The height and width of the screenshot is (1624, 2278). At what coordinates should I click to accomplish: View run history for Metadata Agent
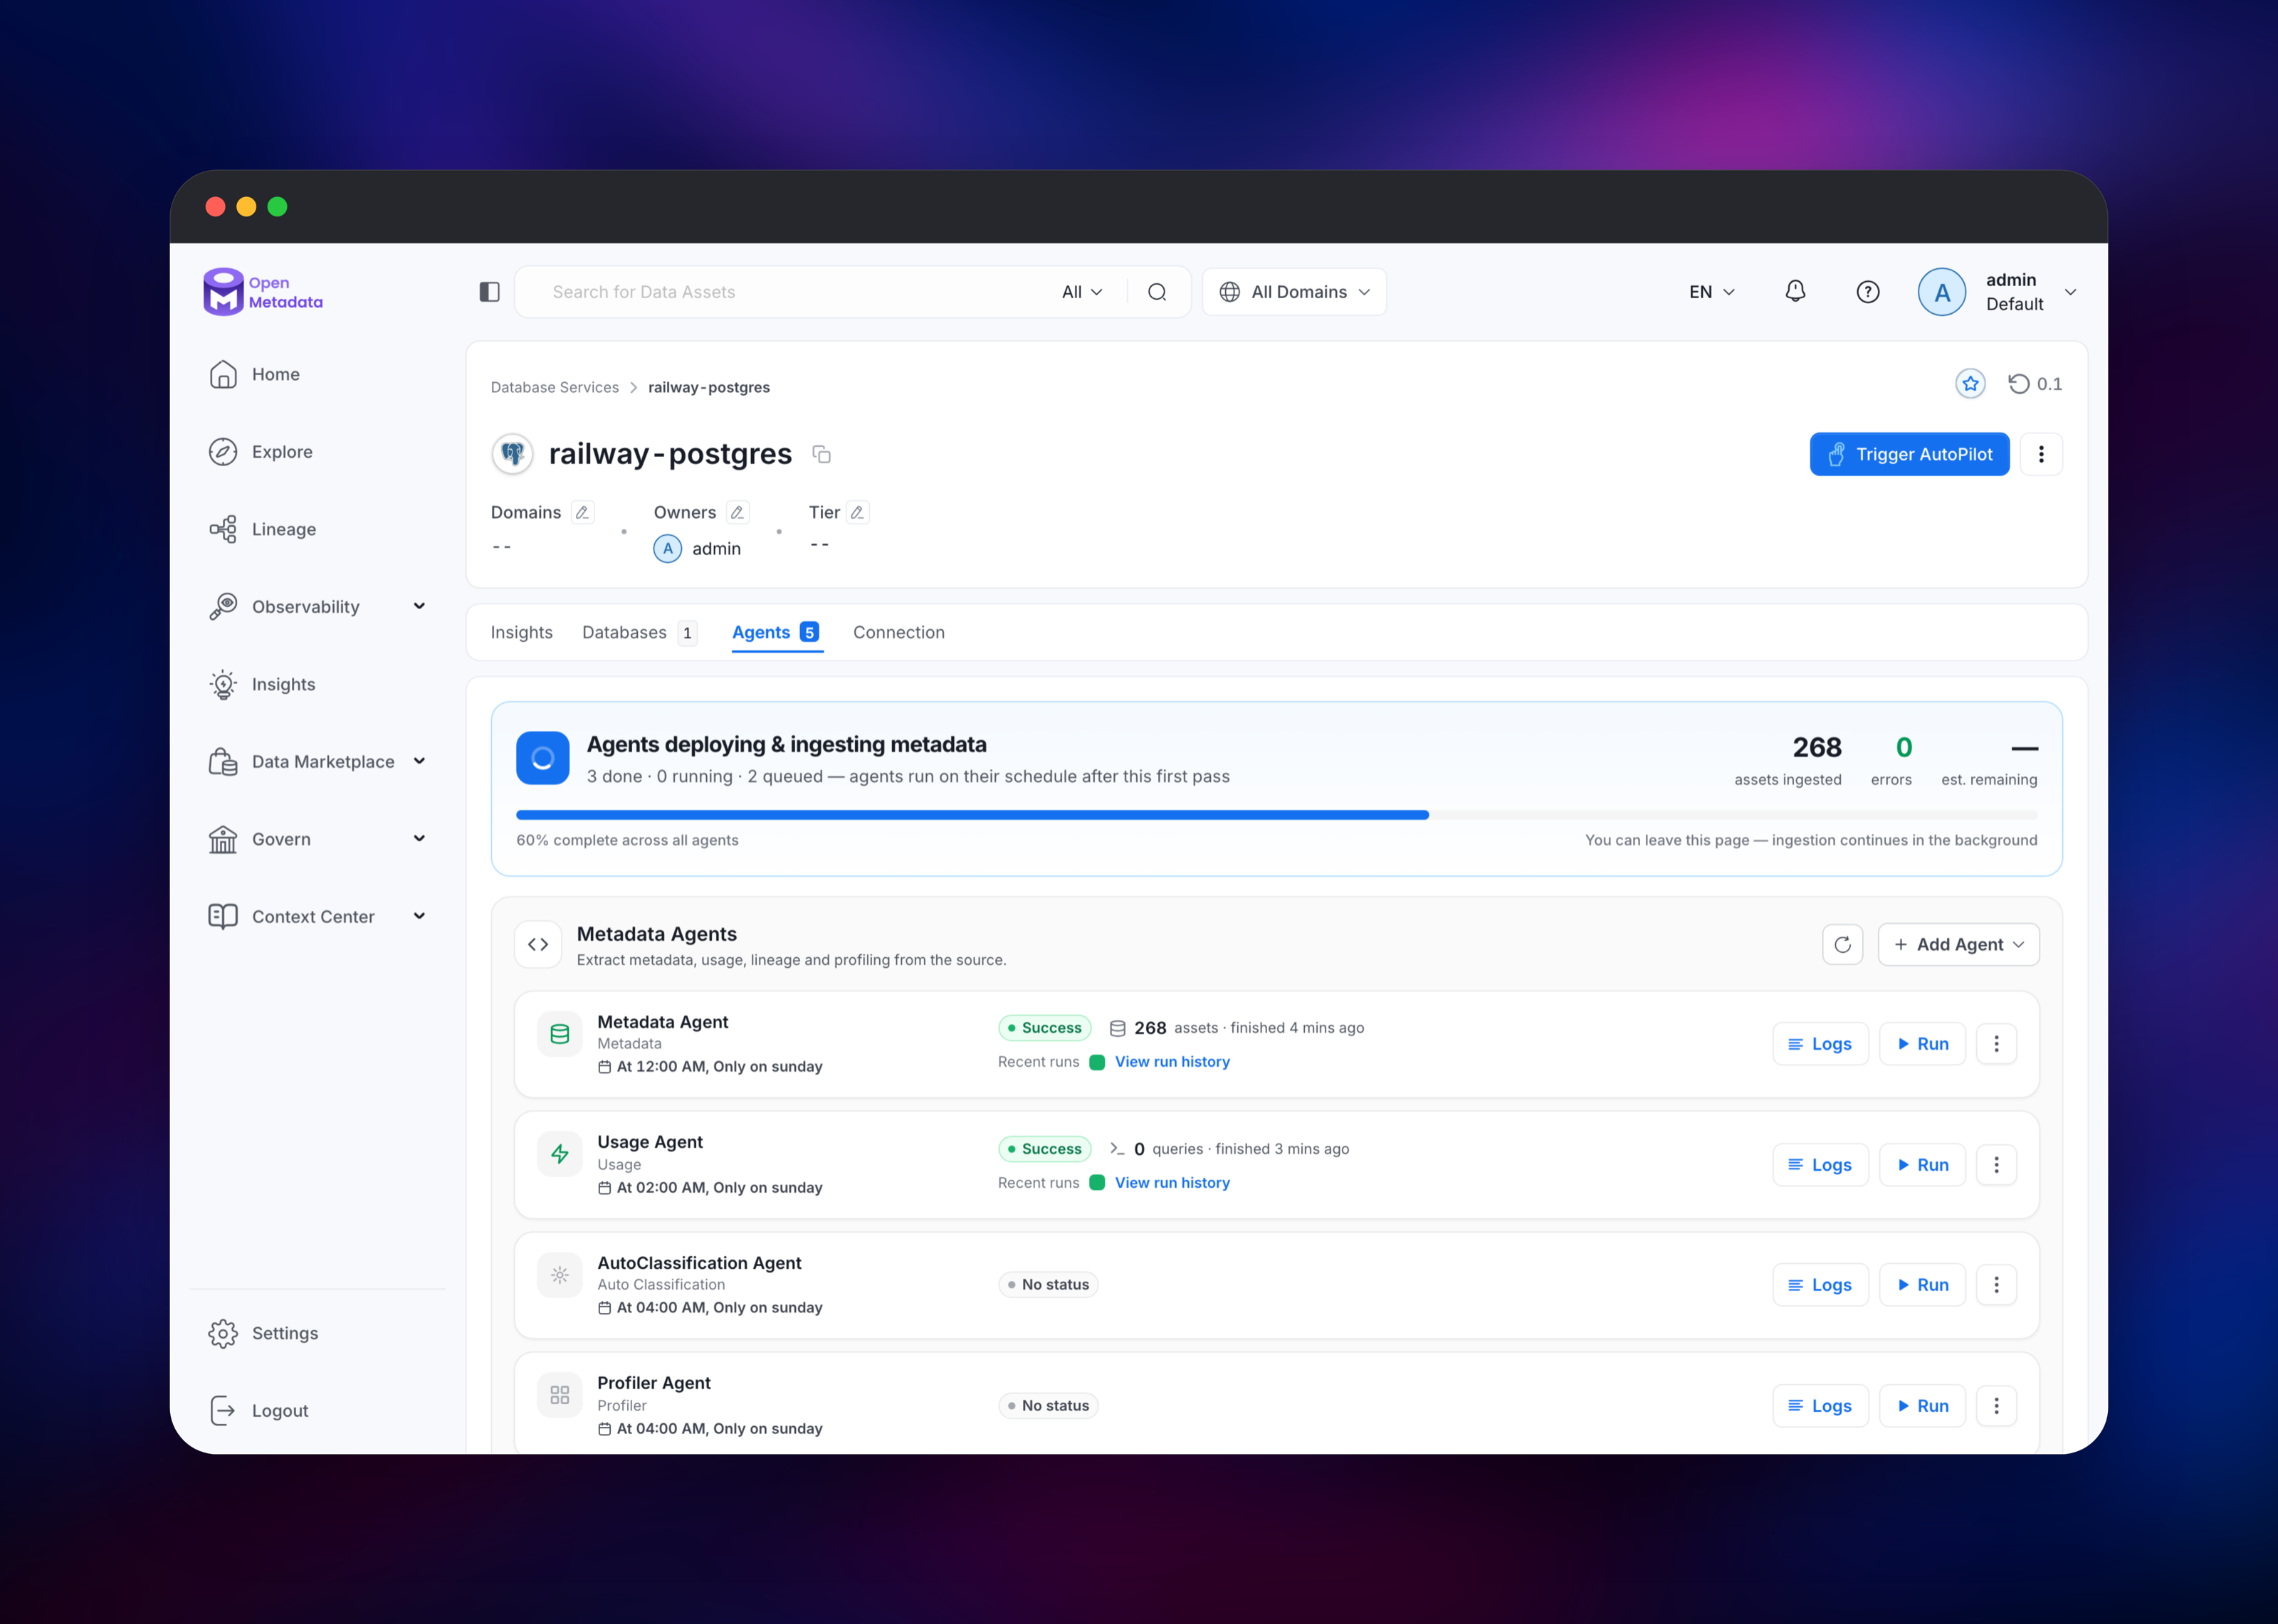point(1172,1062)
